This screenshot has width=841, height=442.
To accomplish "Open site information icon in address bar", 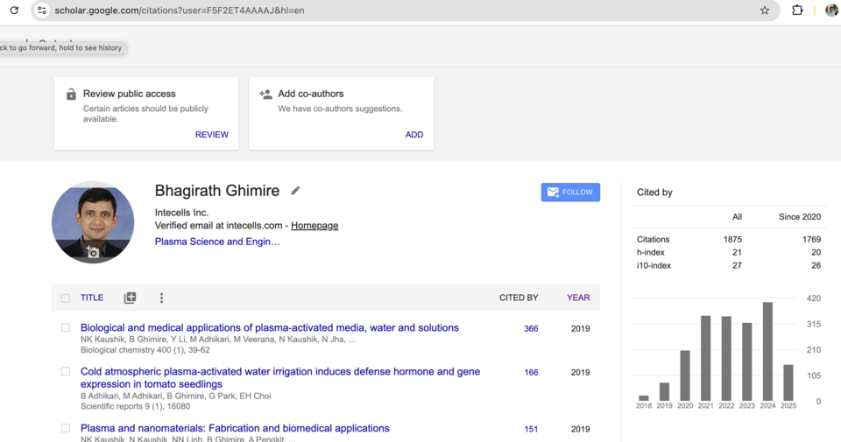I will point(42,11).
